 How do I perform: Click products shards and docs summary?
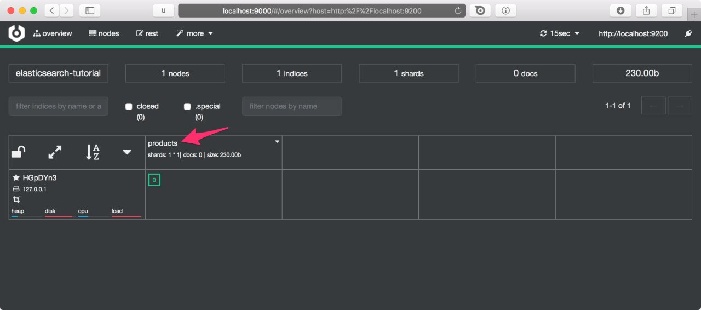point(194,155)
